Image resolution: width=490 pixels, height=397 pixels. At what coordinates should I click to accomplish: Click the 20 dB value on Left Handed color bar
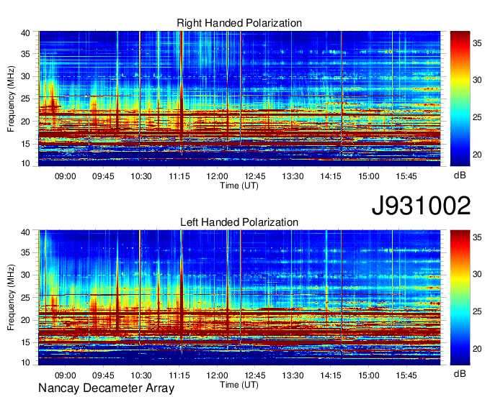tap(477, 349)
